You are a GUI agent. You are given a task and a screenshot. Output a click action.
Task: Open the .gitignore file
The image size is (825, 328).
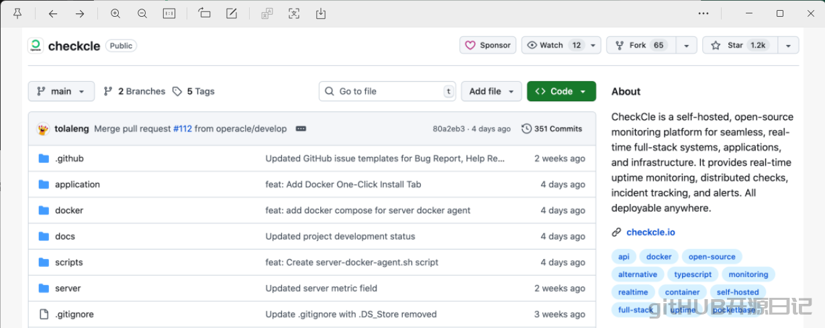(75, 314)
